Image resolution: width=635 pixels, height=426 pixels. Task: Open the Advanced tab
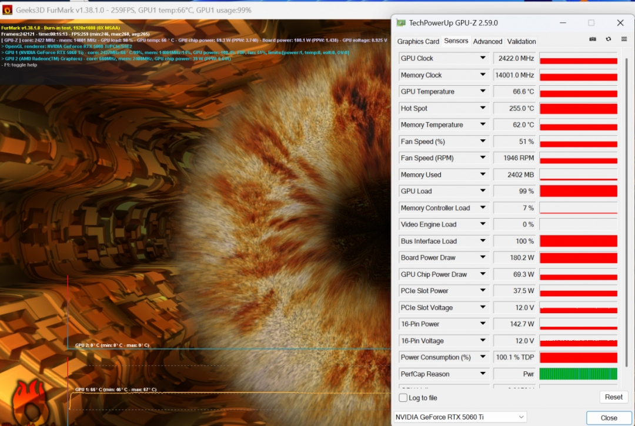pos(487,42)
